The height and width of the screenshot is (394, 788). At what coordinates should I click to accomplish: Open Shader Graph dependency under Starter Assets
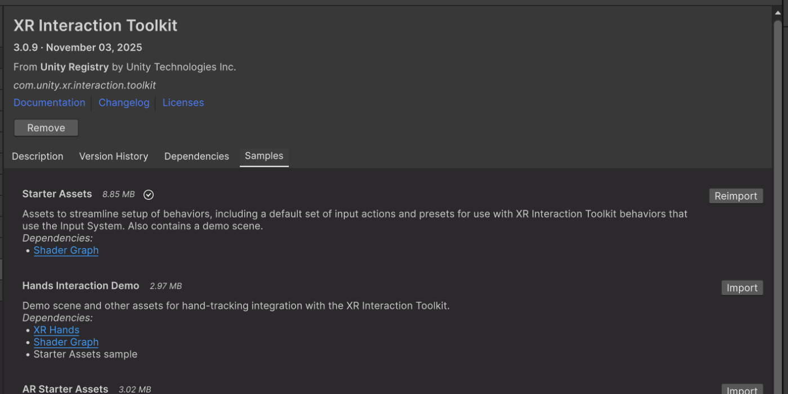(66, 250)
